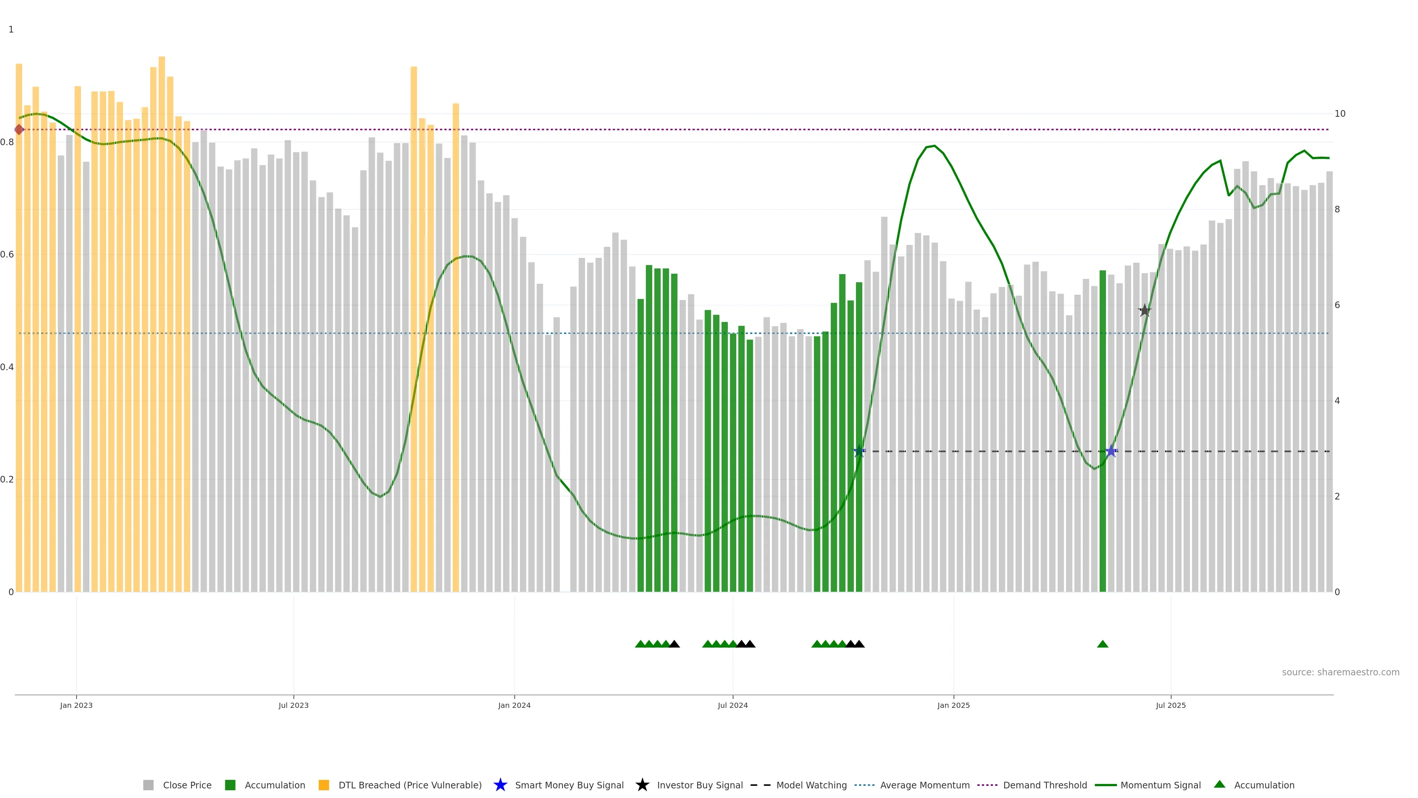1418x798 pixels.
Task: Click the dark star marker above the Model Watching line
Action: 1144,311
